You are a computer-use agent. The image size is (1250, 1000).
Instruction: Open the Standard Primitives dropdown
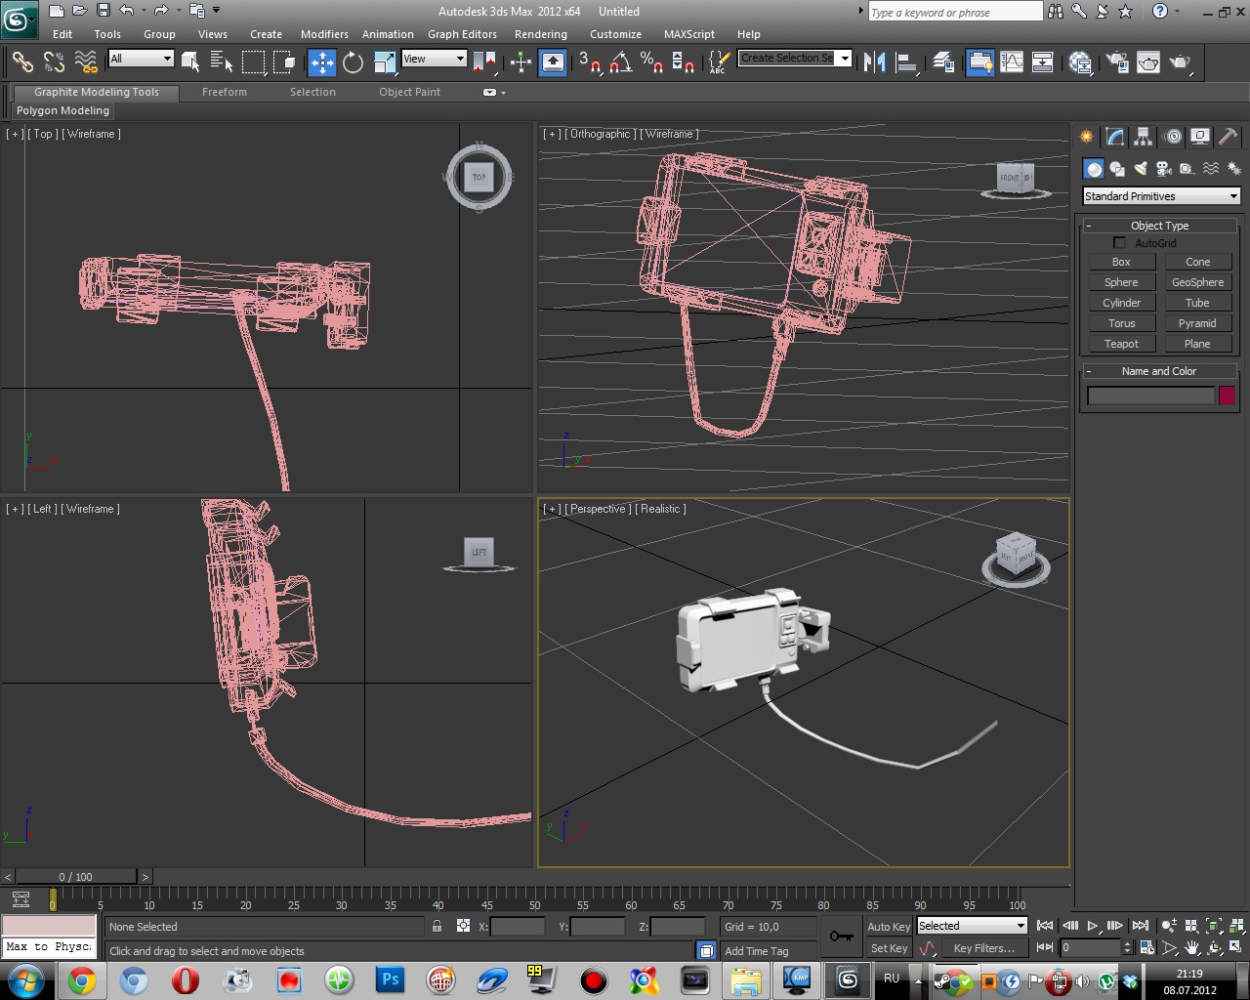pyautogui.click(x=1161, y=196)
